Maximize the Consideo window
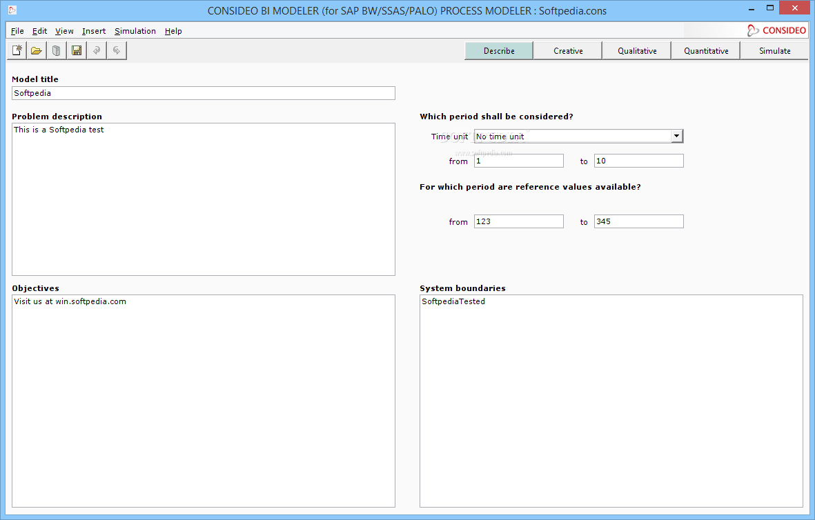This screenshot has height=520, width=815. tap(770, 8)
